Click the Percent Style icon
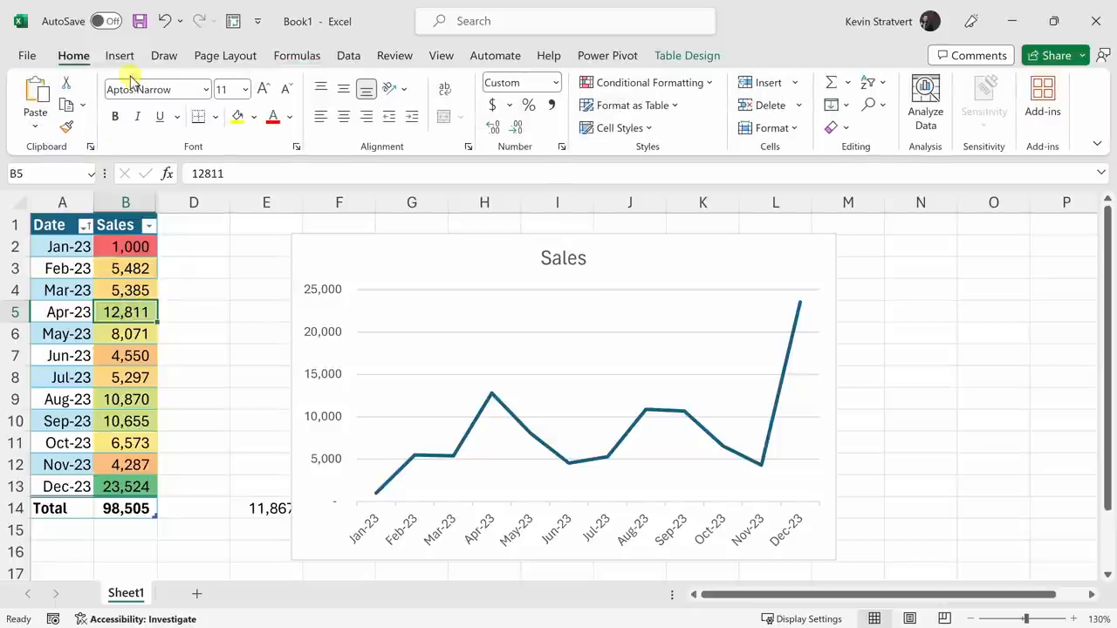This screenshot has height=628, width=1117. coord(528,105)
